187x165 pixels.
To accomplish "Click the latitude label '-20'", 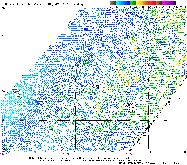I will coord(2,8).
